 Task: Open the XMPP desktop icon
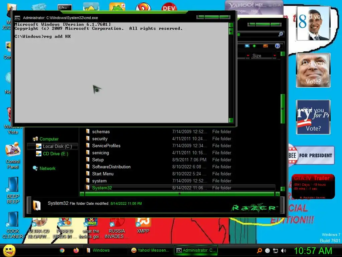[143, 226]
